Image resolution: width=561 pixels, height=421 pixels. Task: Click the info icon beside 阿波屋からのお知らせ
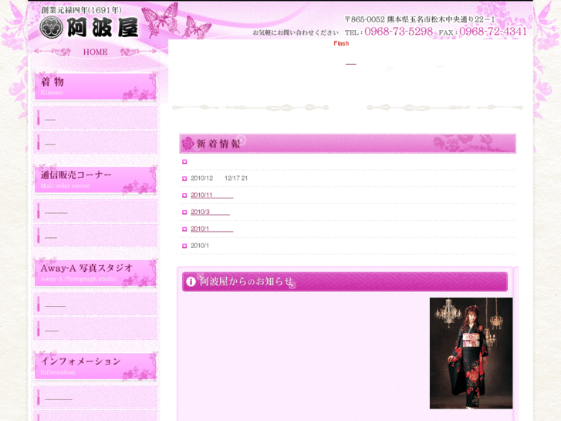pyautogui.click(x=191, y=282)
